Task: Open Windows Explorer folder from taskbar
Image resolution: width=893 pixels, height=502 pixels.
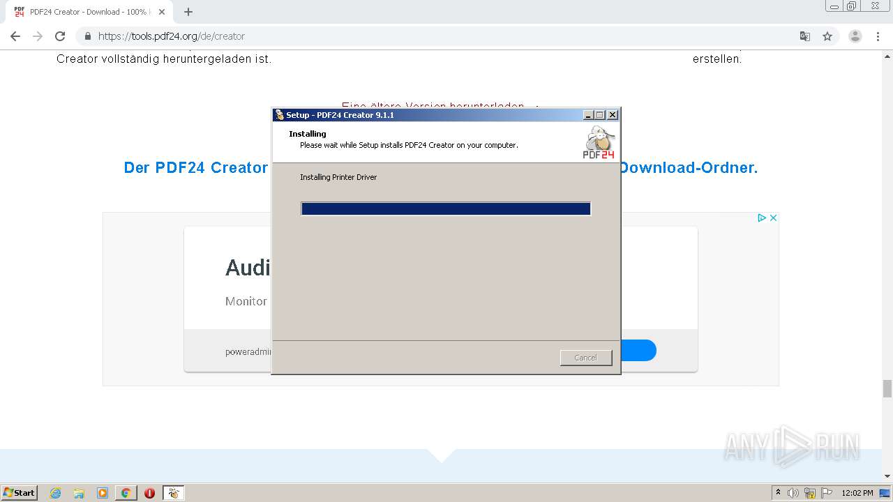Action: (79, 493)
